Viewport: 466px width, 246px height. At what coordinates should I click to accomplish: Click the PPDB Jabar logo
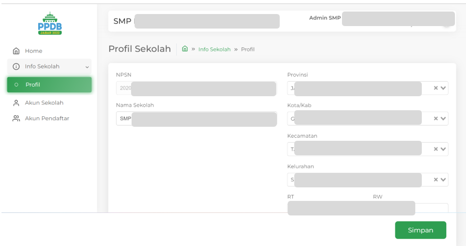point(50,24)
